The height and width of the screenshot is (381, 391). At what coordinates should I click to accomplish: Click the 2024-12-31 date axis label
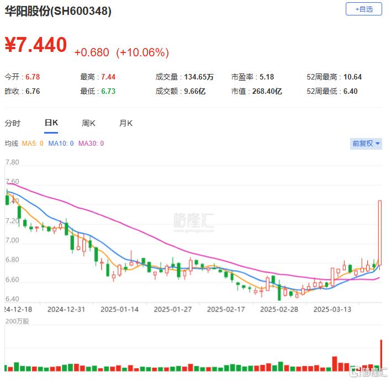66,309
